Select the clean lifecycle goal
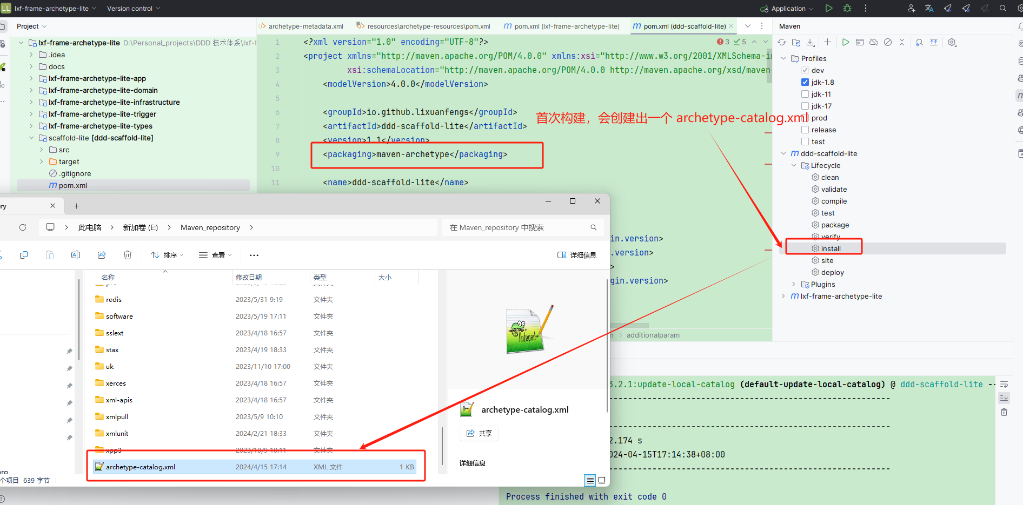1023x505 pixels. click(830, 177)
